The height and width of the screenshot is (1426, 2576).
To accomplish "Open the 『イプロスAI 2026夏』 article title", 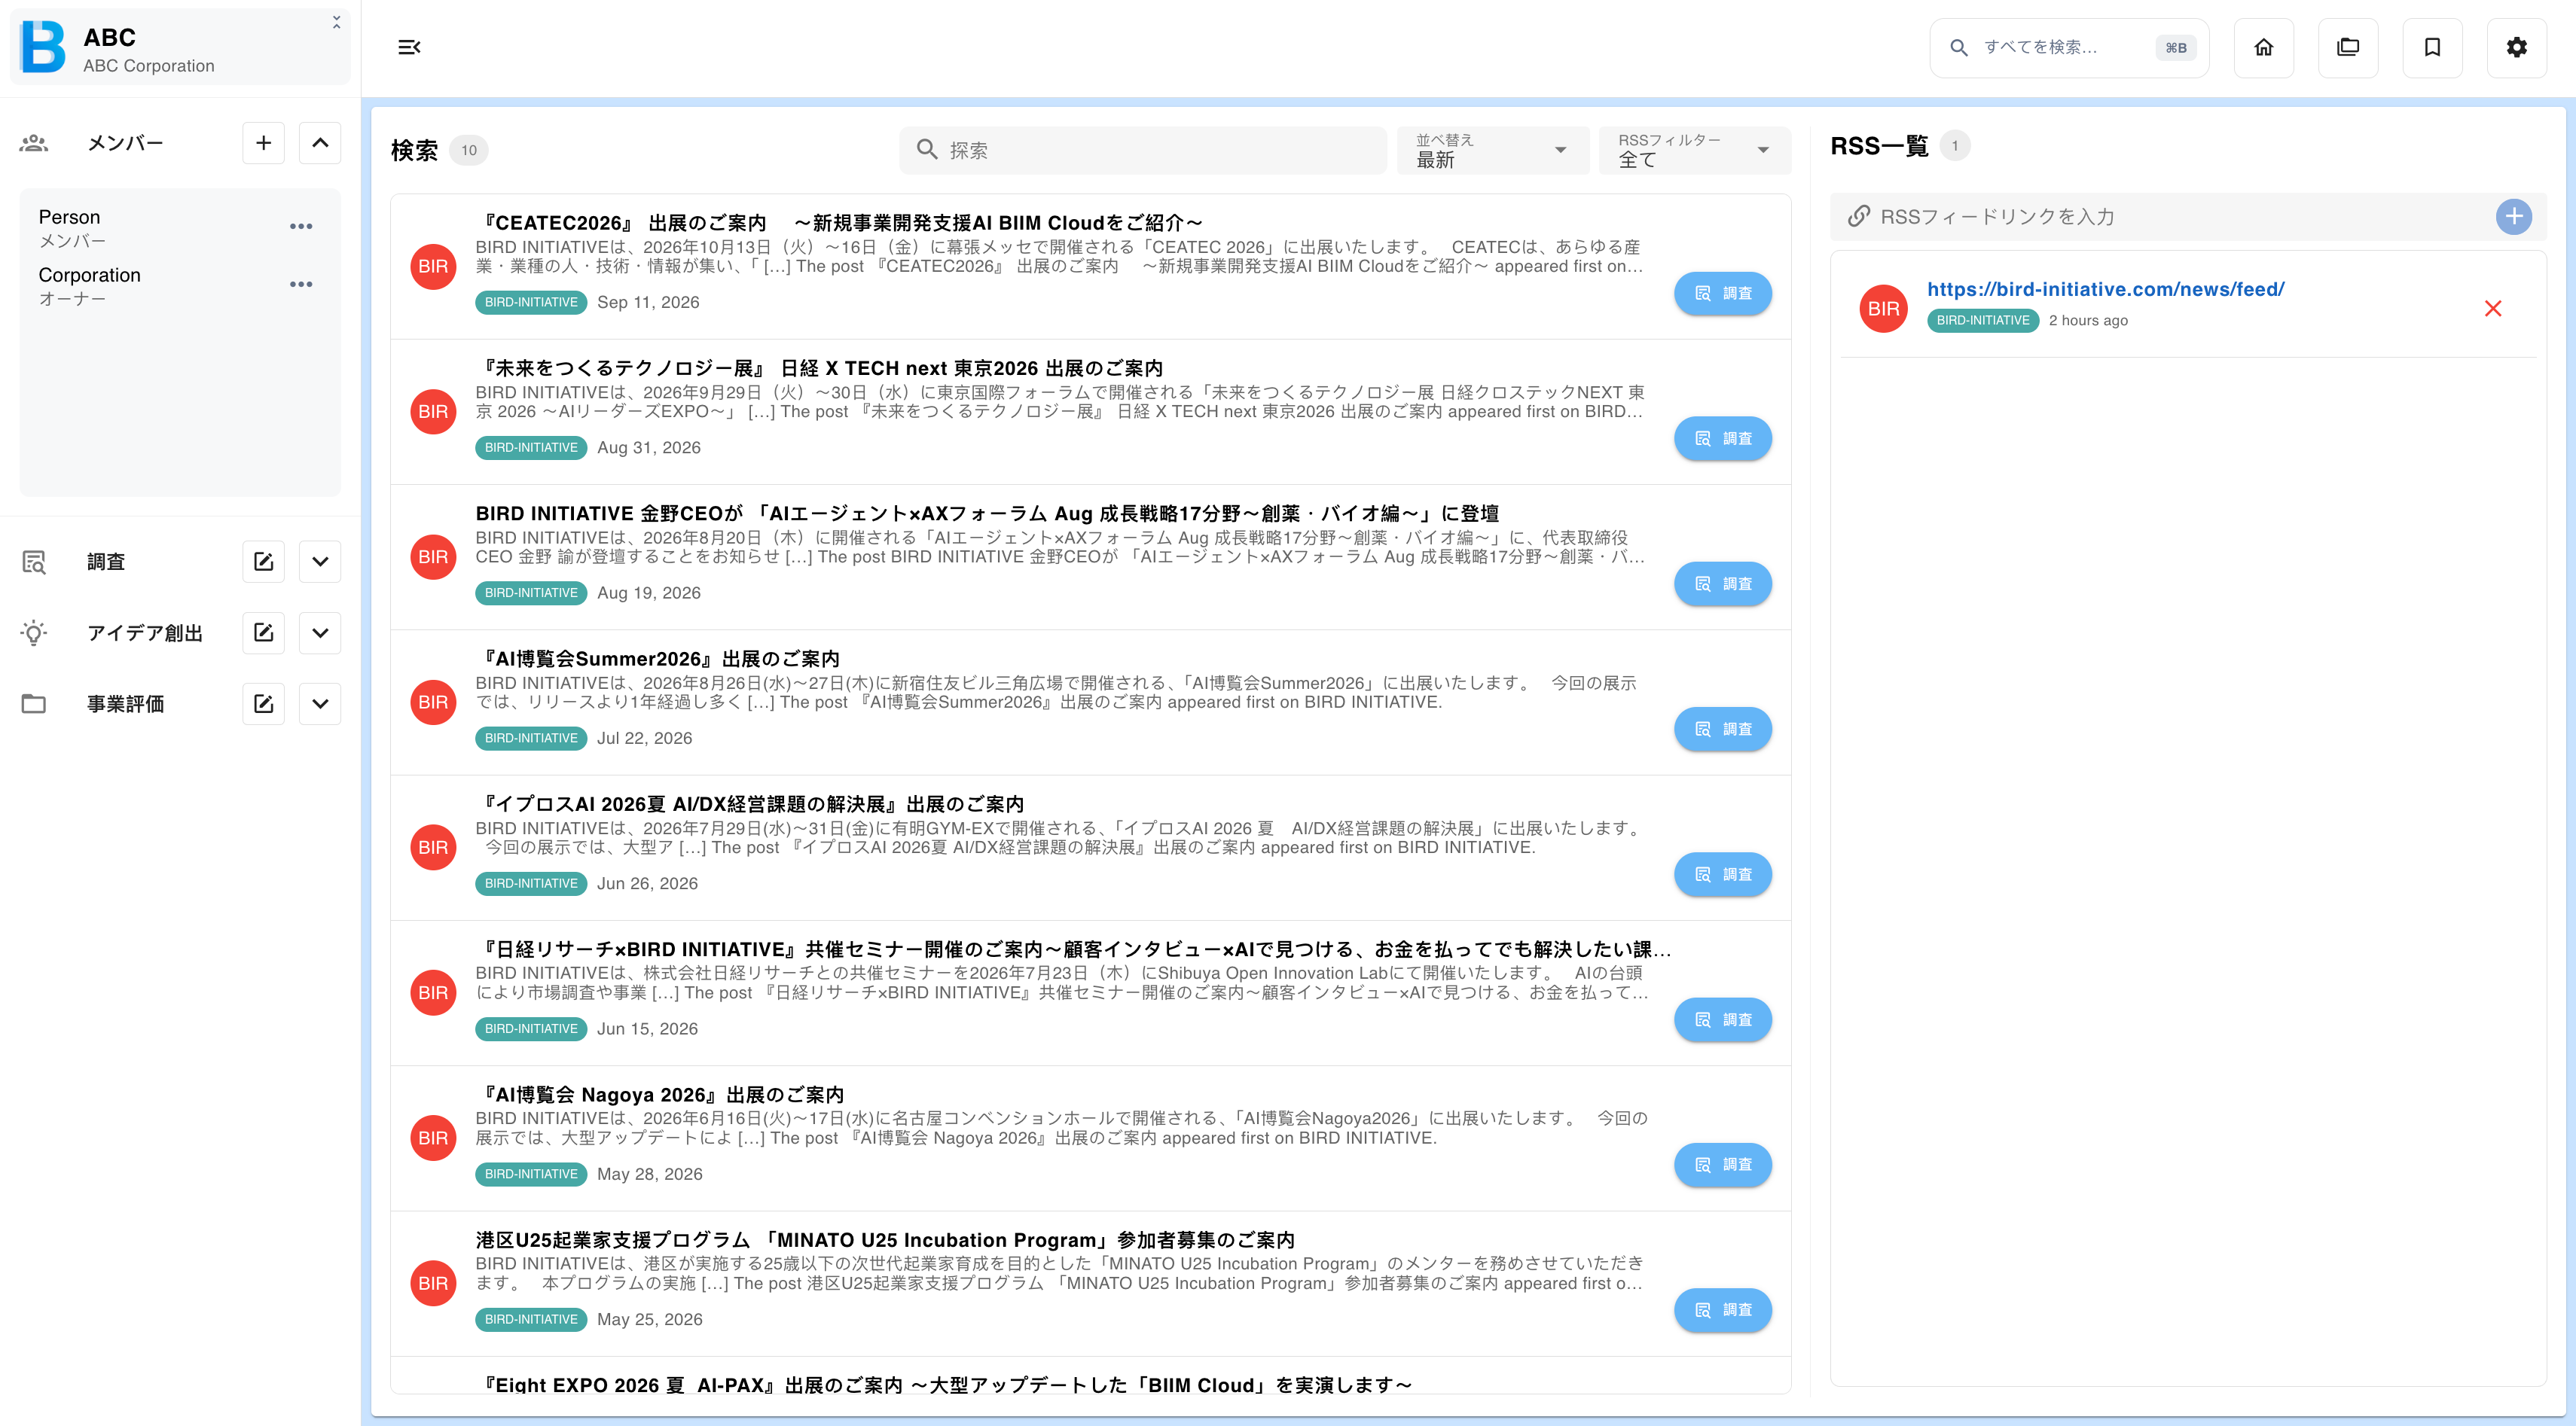I will pos(750,804).
